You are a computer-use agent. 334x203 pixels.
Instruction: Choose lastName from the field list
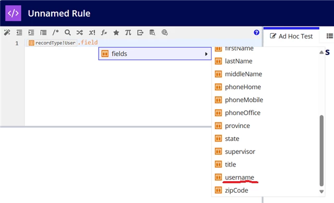266,61
